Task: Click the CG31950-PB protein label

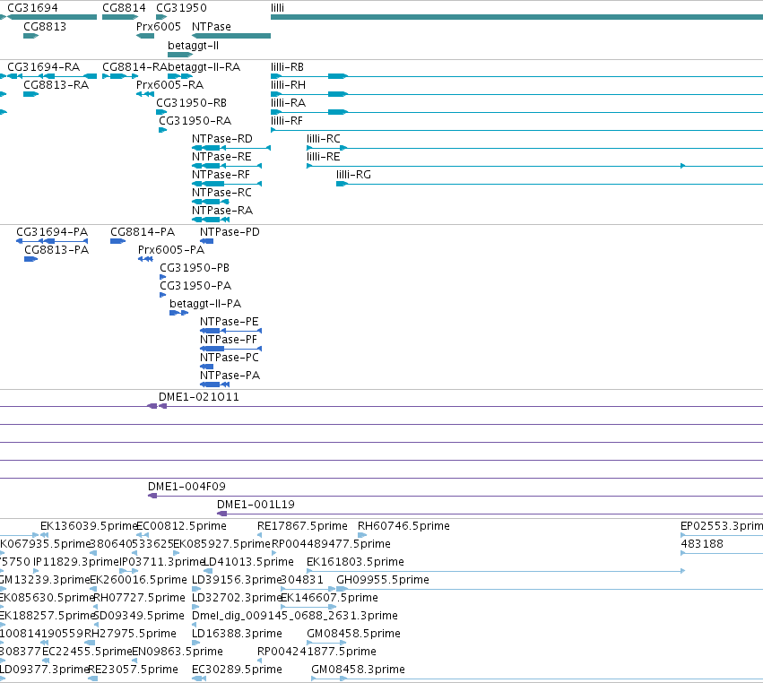Action: [195, 268]
